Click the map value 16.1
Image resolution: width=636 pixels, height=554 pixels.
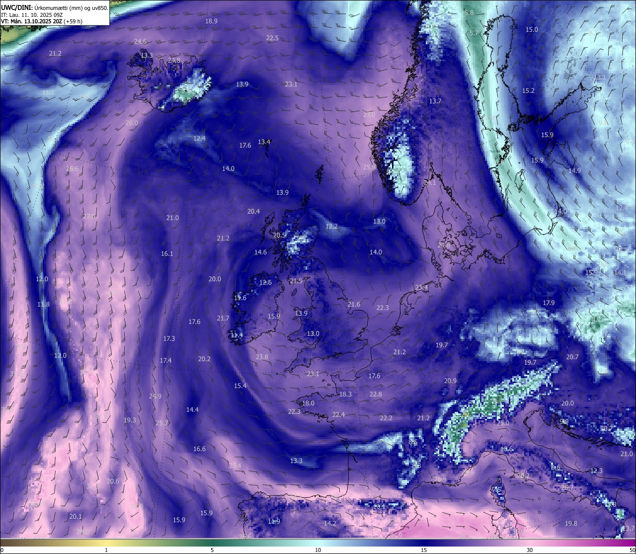167,253
